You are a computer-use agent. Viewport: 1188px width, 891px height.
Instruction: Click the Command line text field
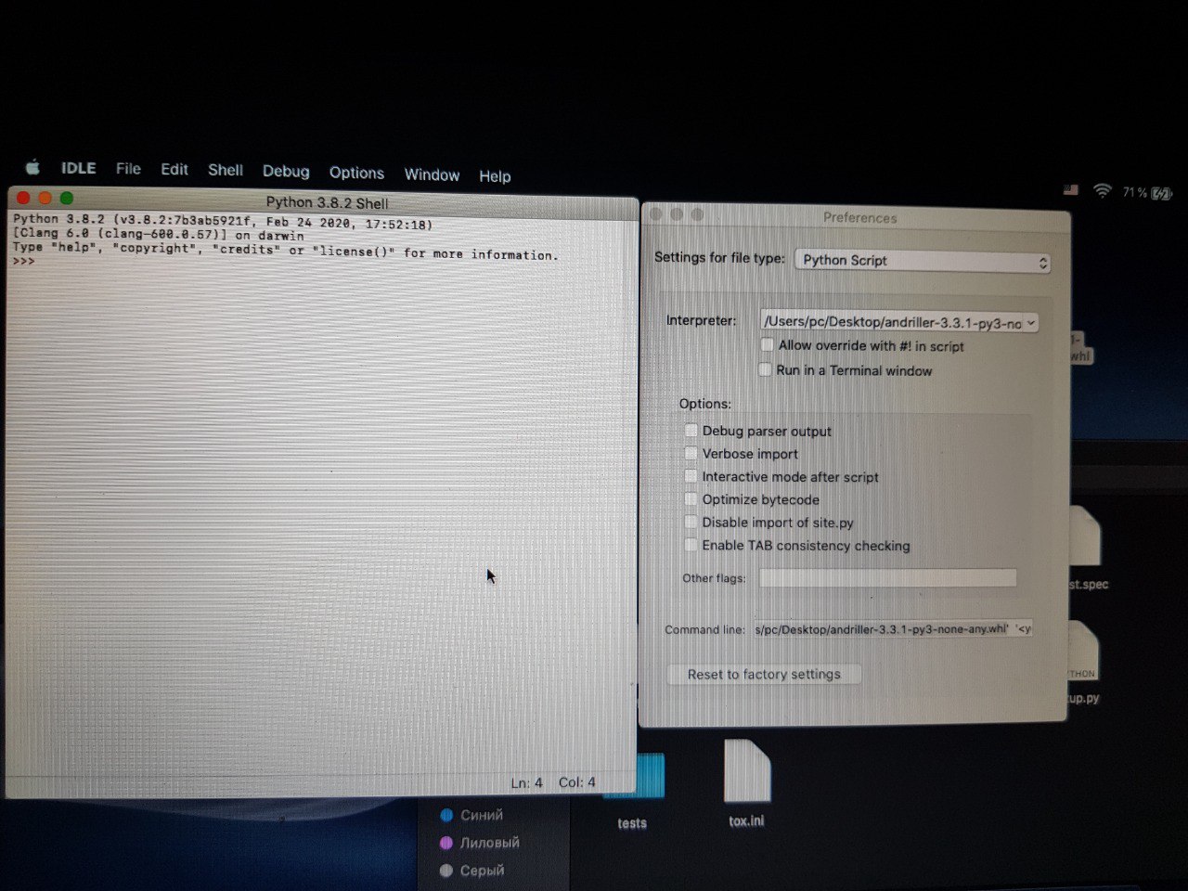pyautogui.click(x=892, y=628)
